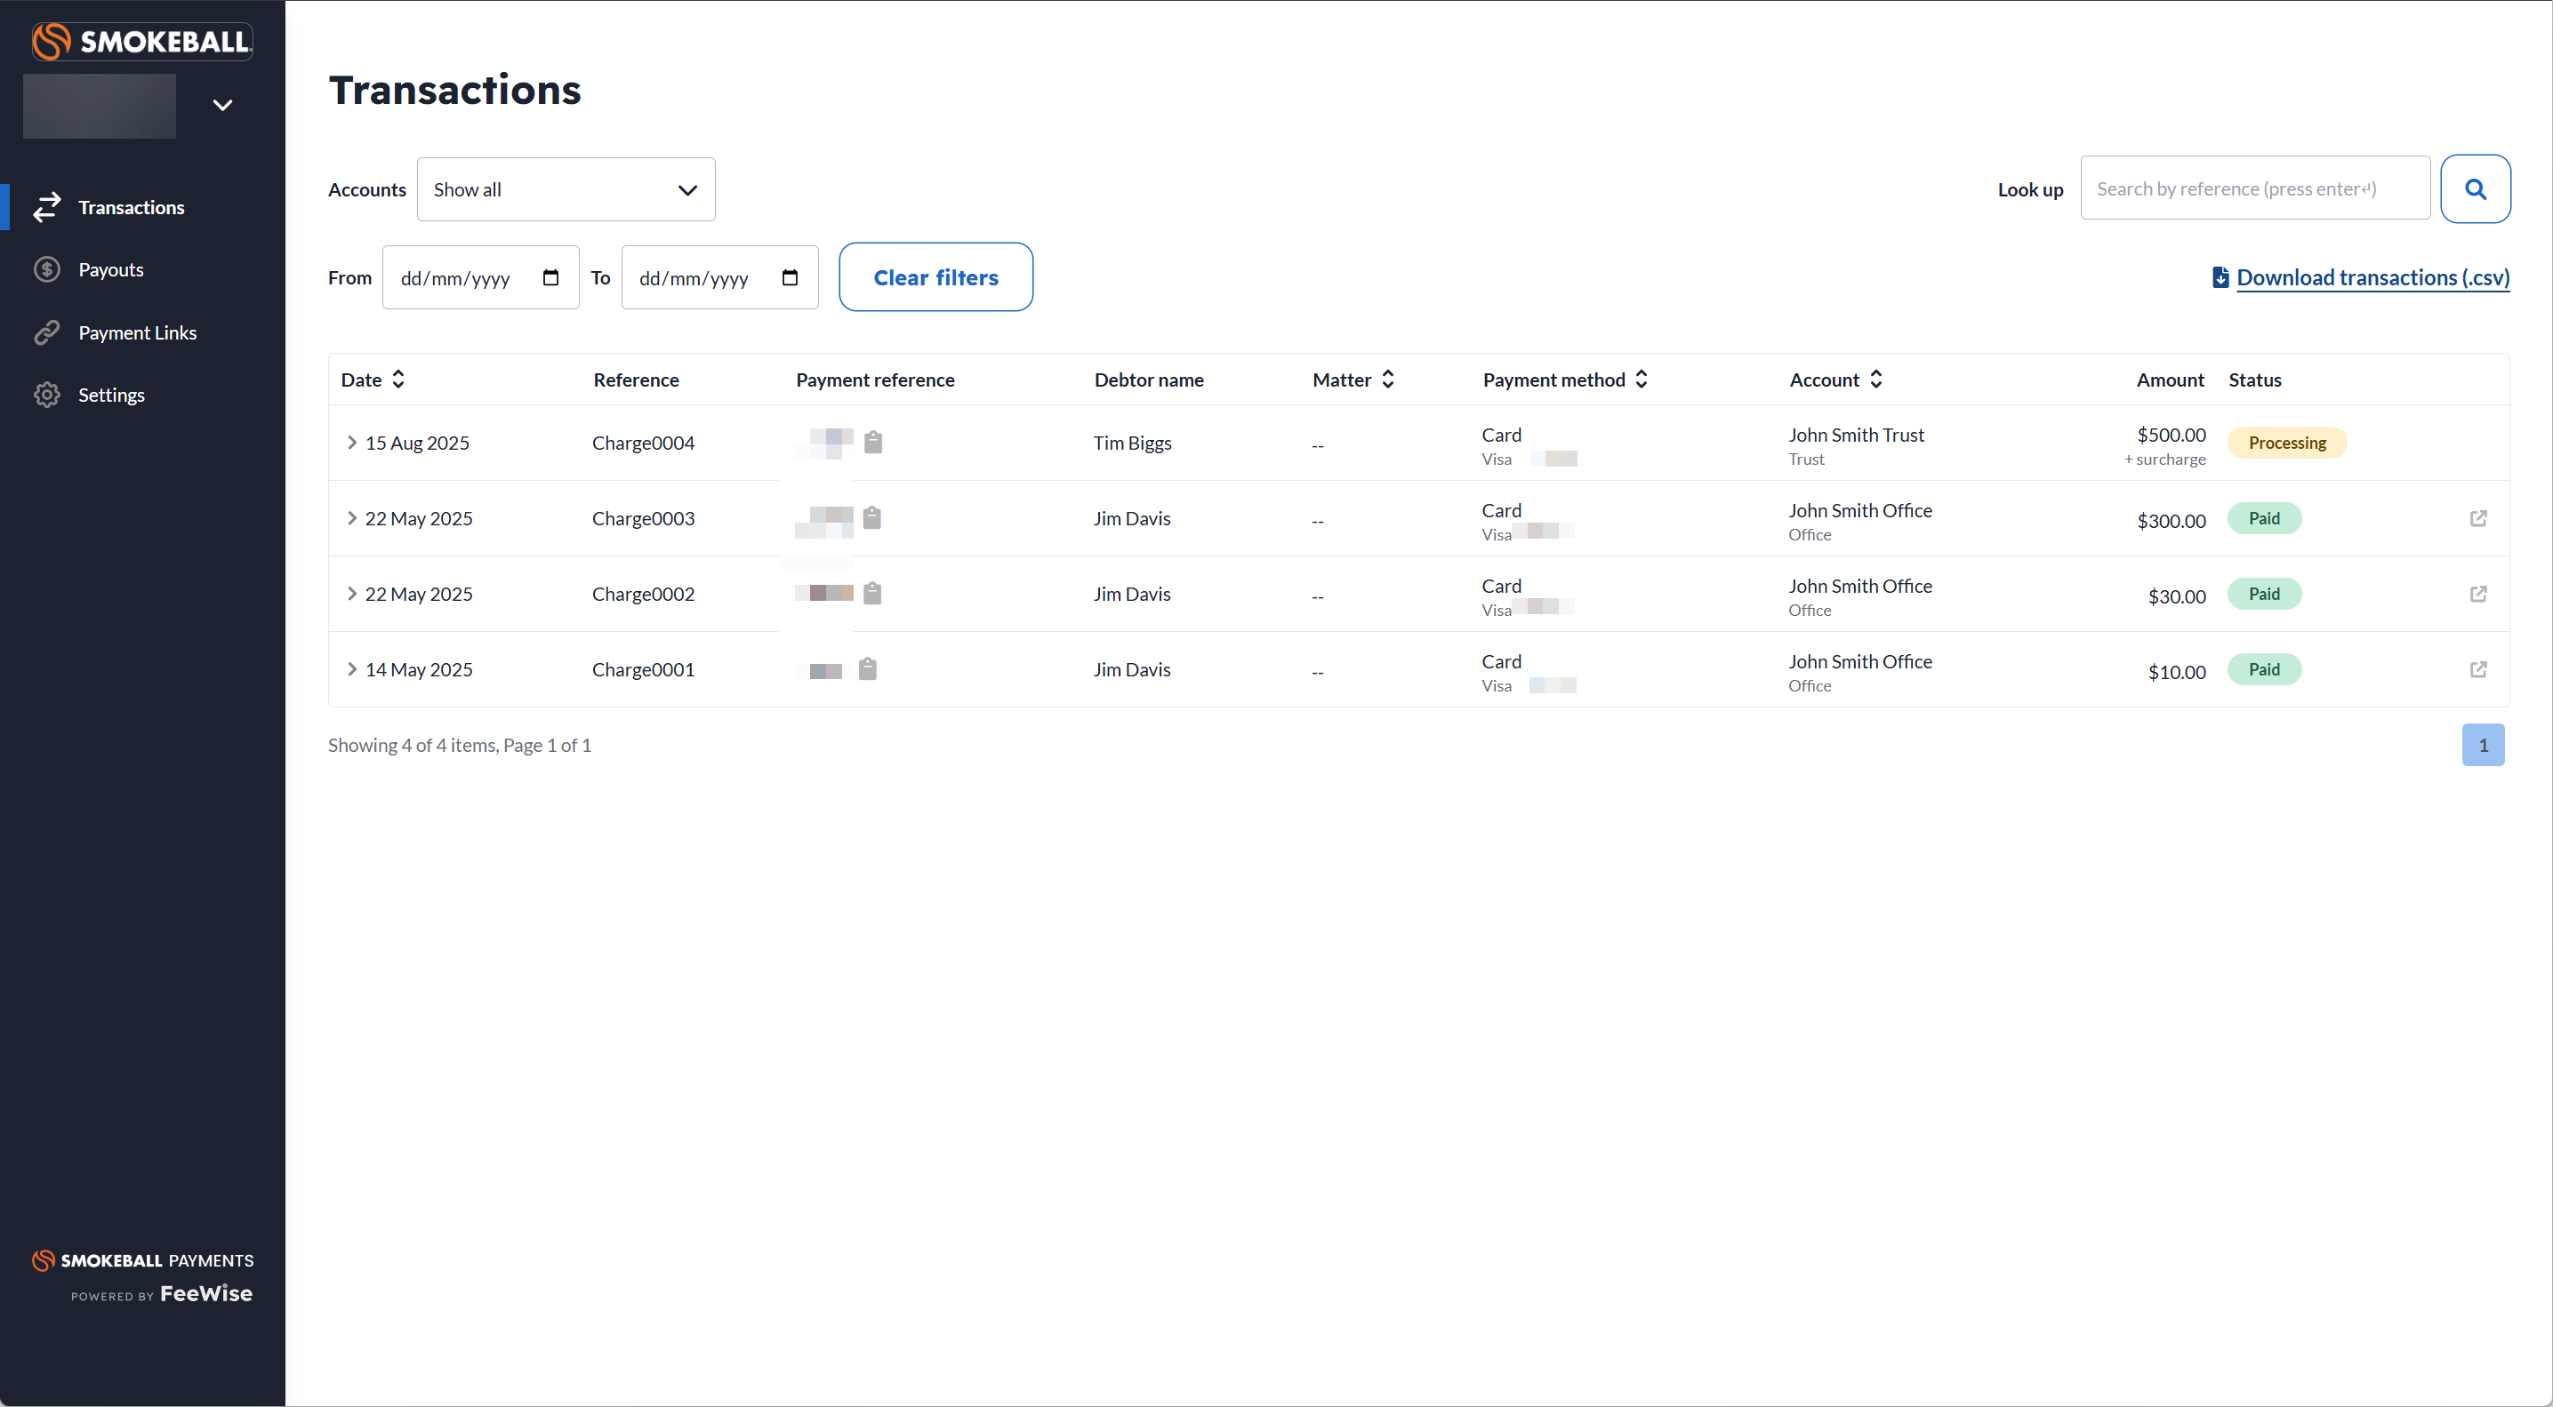Expand the firm selector chevron in sidebar
Image resolution: width=2553 pixels, height=1407 pixels.
click(223, 105)
